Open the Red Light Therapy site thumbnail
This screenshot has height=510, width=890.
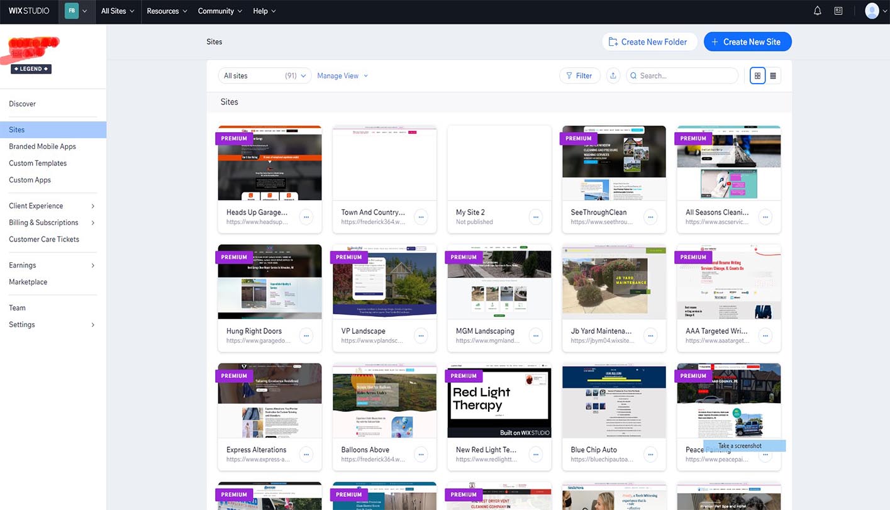coord(499,401)
